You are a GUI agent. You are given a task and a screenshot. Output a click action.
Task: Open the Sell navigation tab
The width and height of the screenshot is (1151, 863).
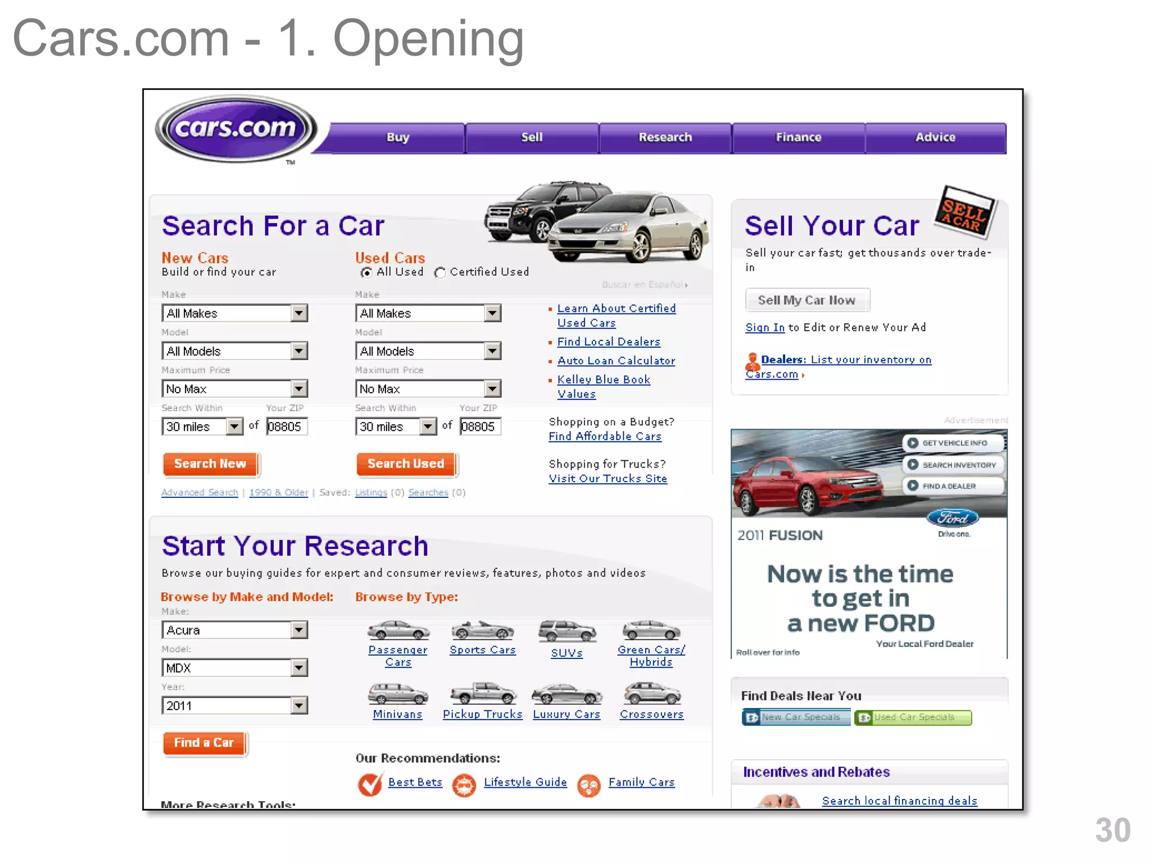pyautogui.click(x=532, y=138)
